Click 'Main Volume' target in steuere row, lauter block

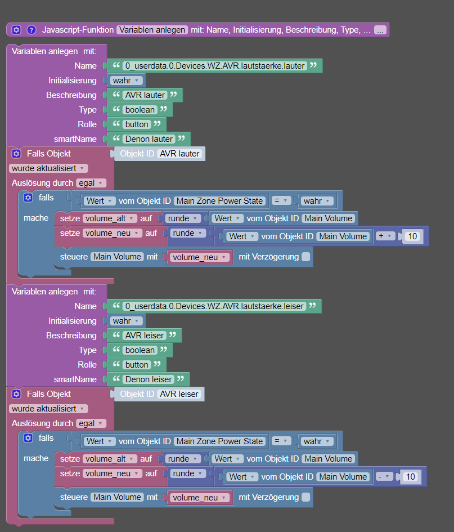pos(118,257)
